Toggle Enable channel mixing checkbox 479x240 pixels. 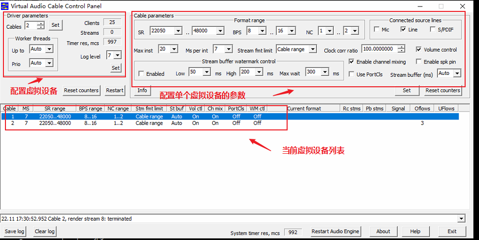tap(352, 61)
